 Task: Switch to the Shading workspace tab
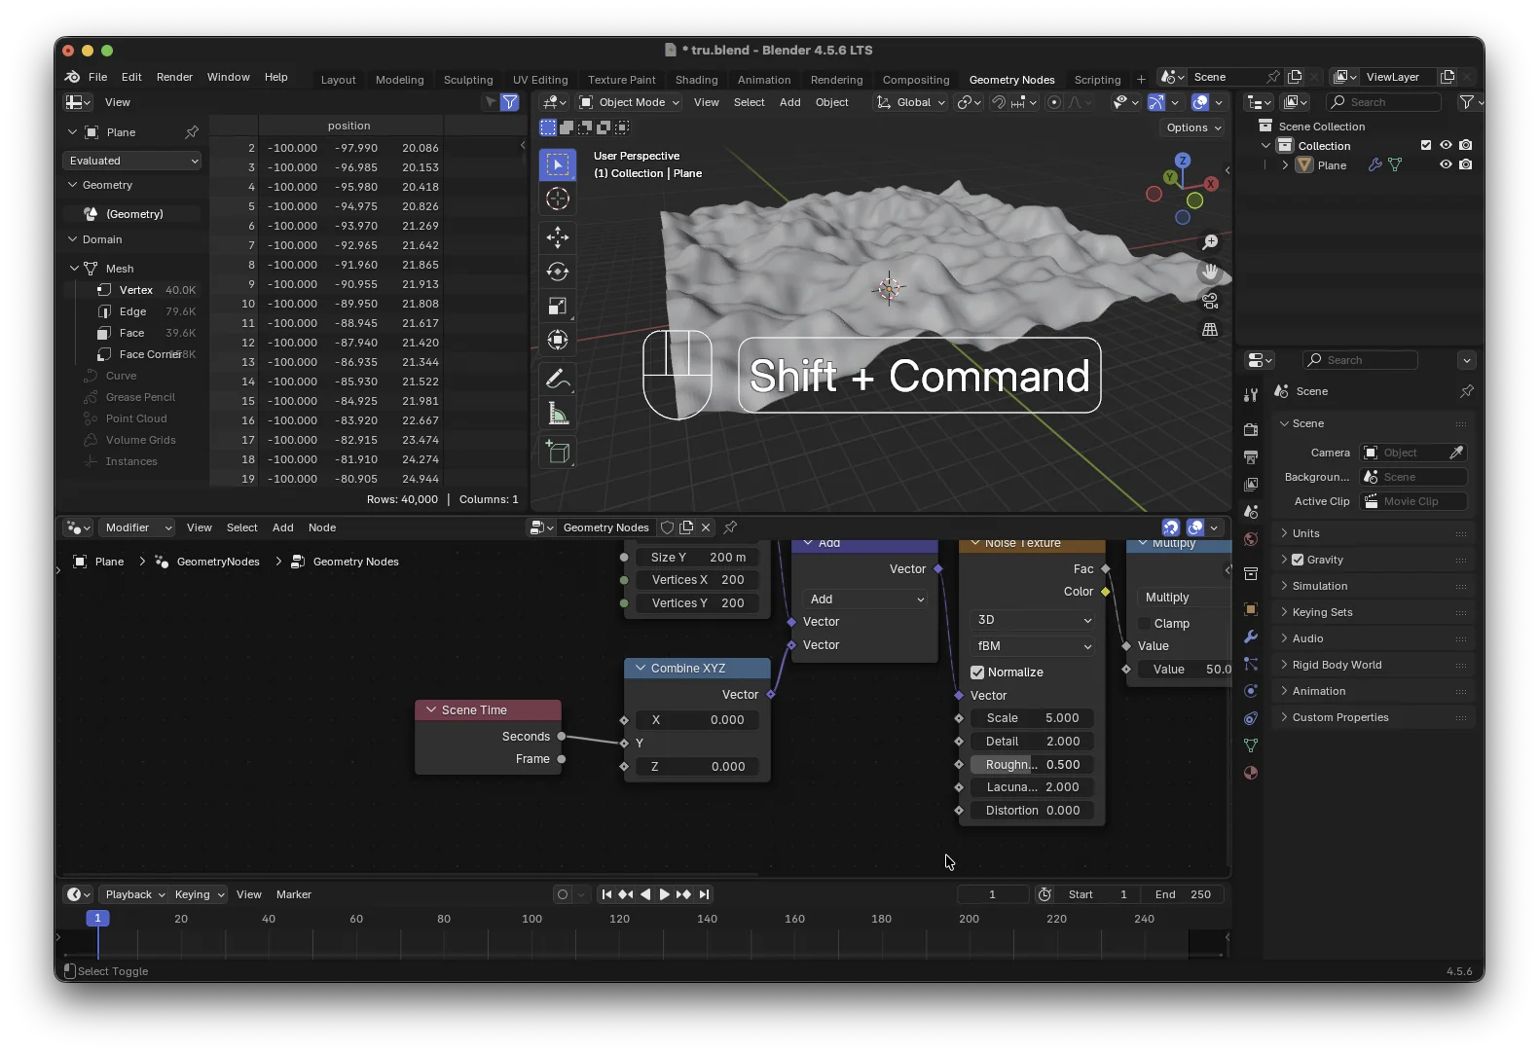[696, 80]
